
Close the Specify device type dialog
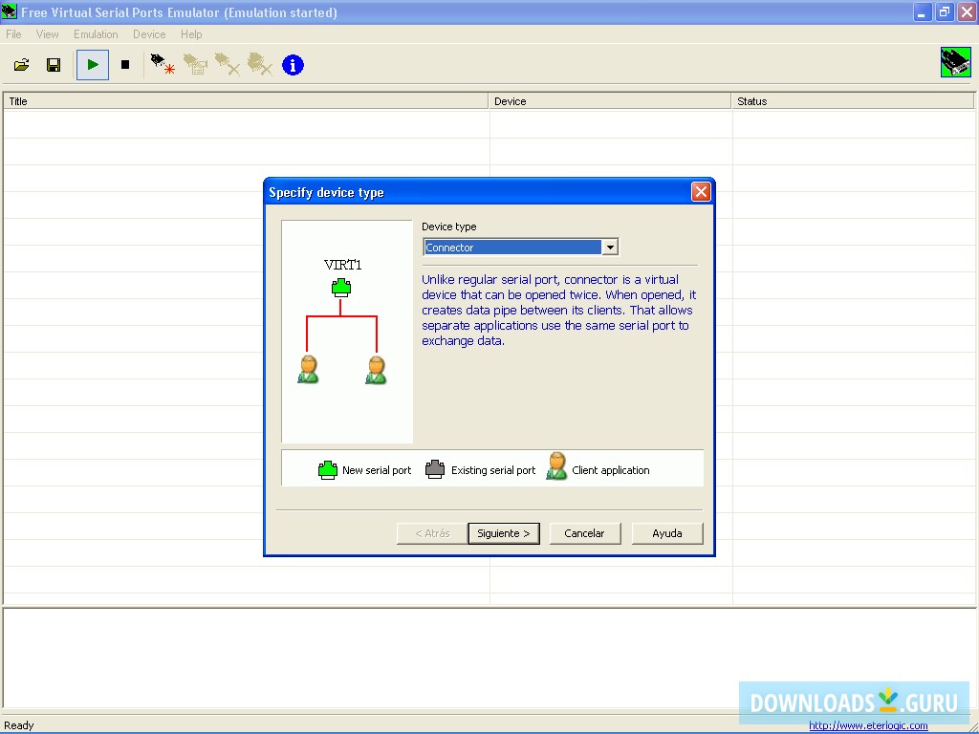(702, 191)
